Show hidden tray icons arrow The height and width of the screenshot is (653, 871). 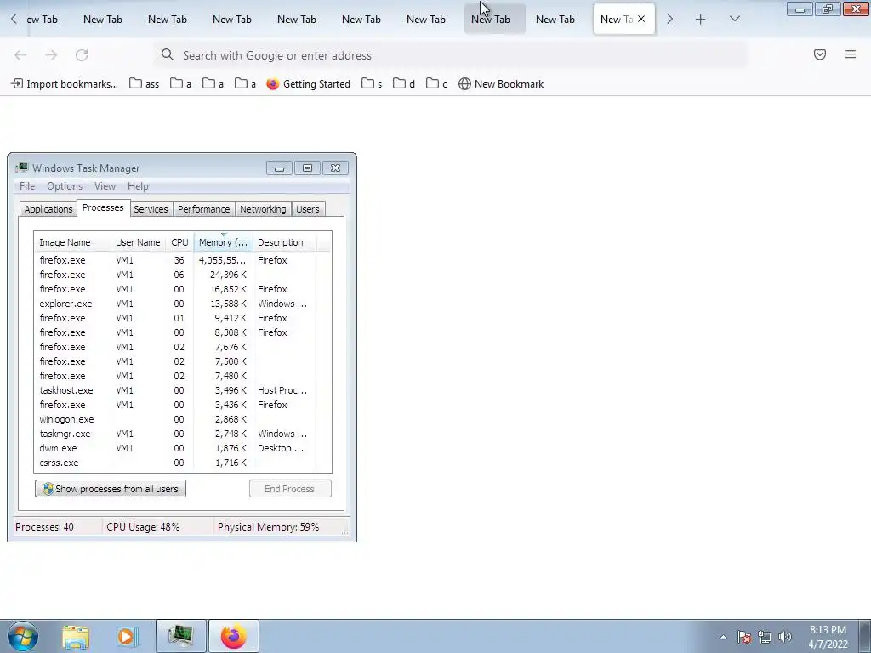(723, 637)
